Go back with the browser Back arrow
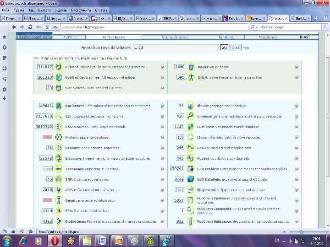330x247 pixels. coord(14,27)
